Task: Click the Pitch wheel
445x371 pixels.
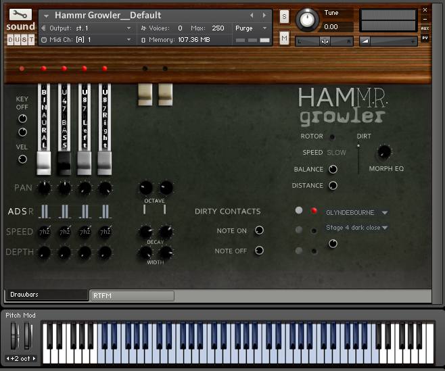Action: (14, 336)
